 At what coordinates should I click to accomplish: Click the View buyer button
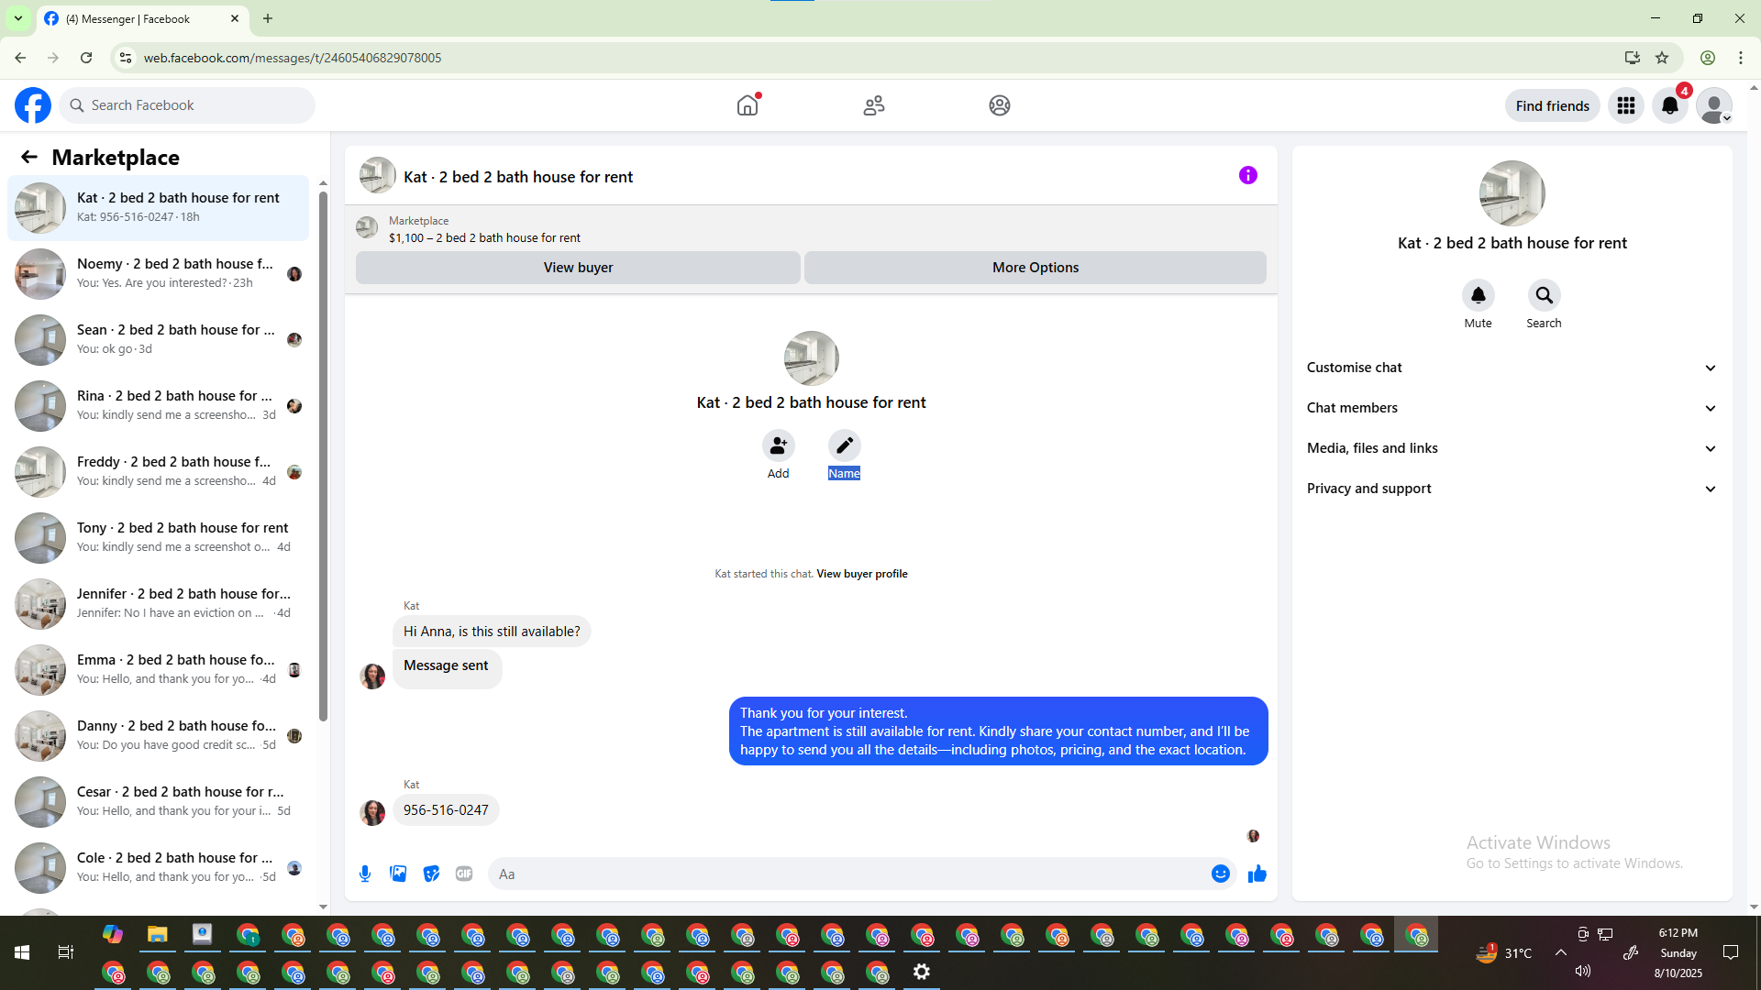coord(578,268)
